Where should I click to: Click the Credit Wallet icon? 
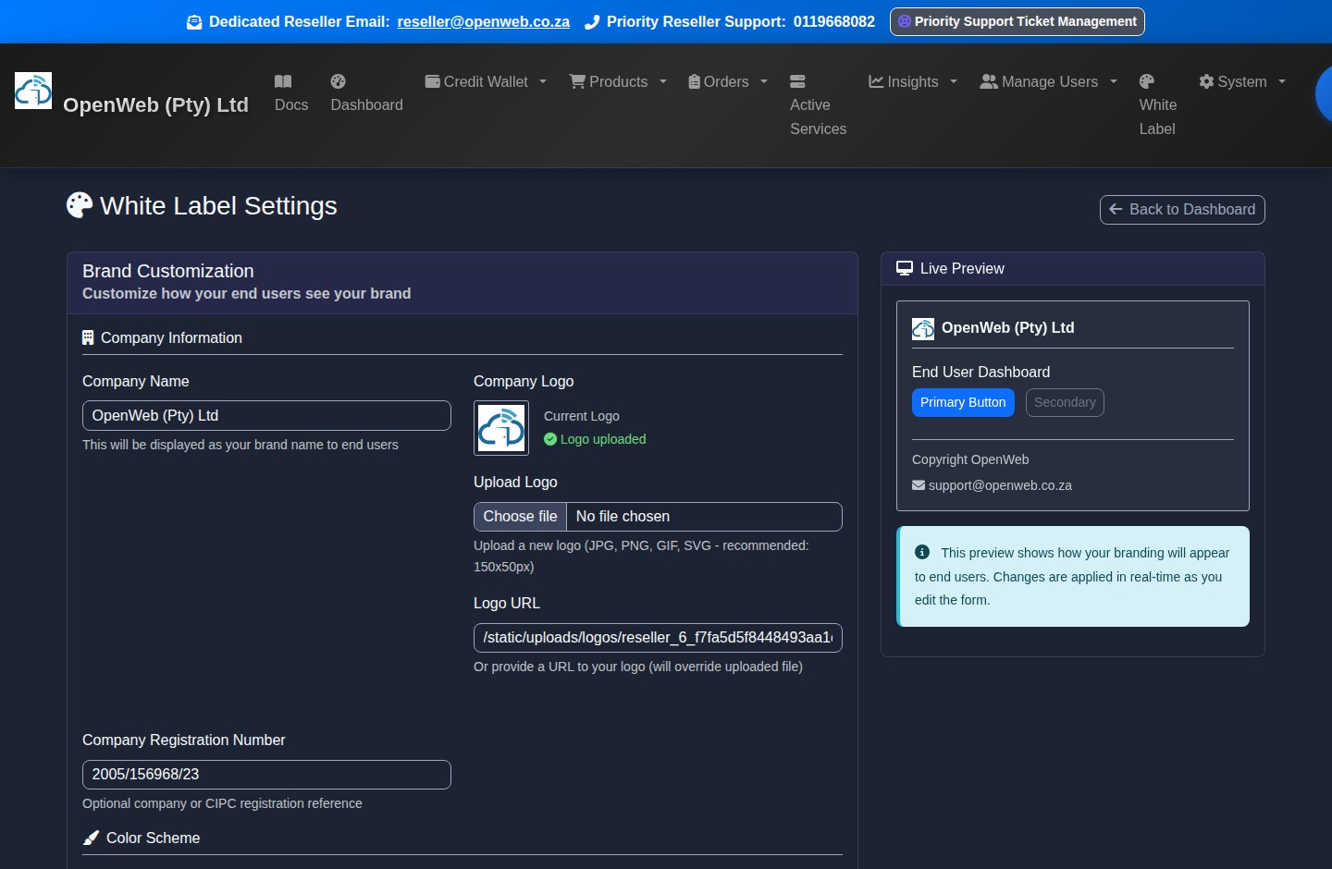pos(432,81)
